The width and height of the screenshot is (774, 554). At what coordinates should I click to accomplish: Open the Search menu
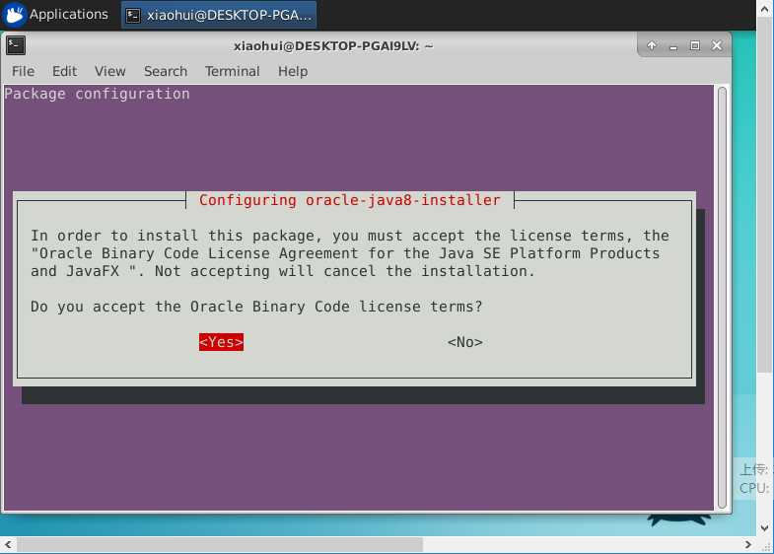pyautogui.click(x=166, y=72)
